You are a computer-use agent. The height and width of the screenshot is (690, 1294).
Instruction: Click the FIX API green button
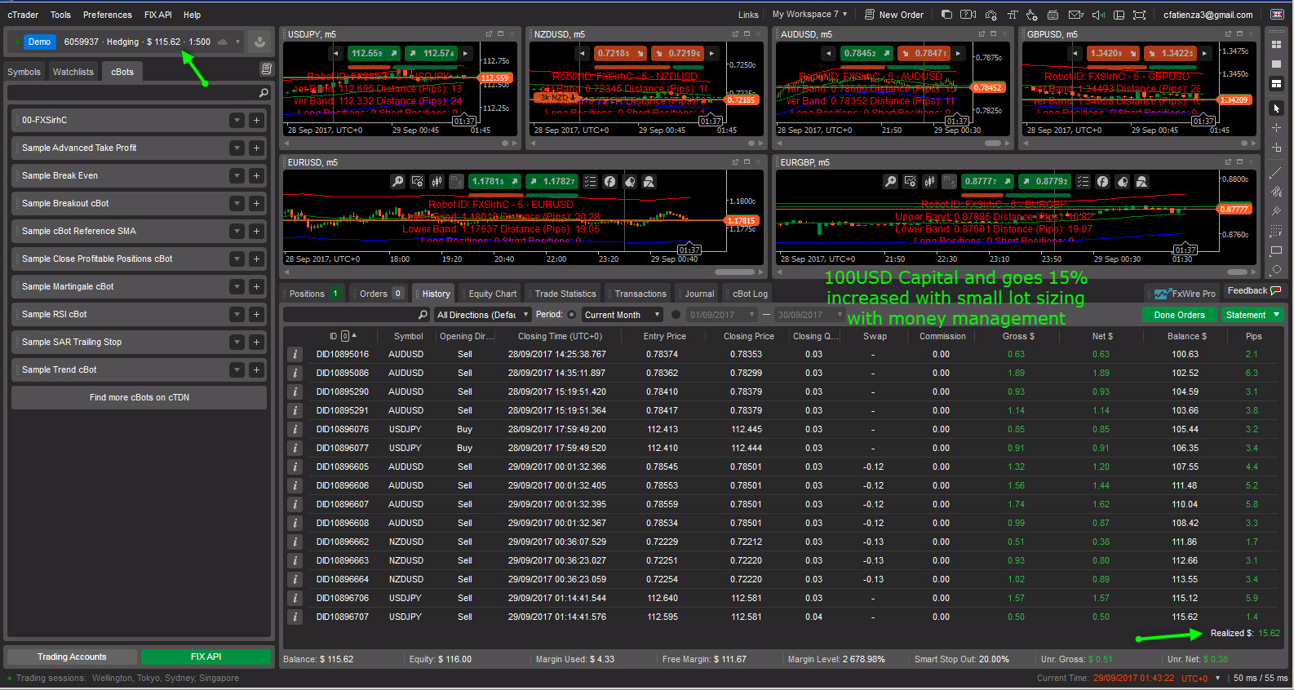tap(206, 657)
